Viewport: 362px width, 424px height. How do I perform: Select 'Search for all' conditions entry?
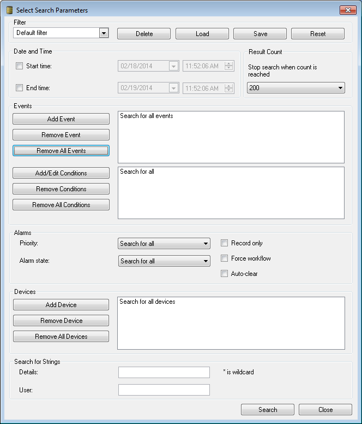click(x=137, y=172)
